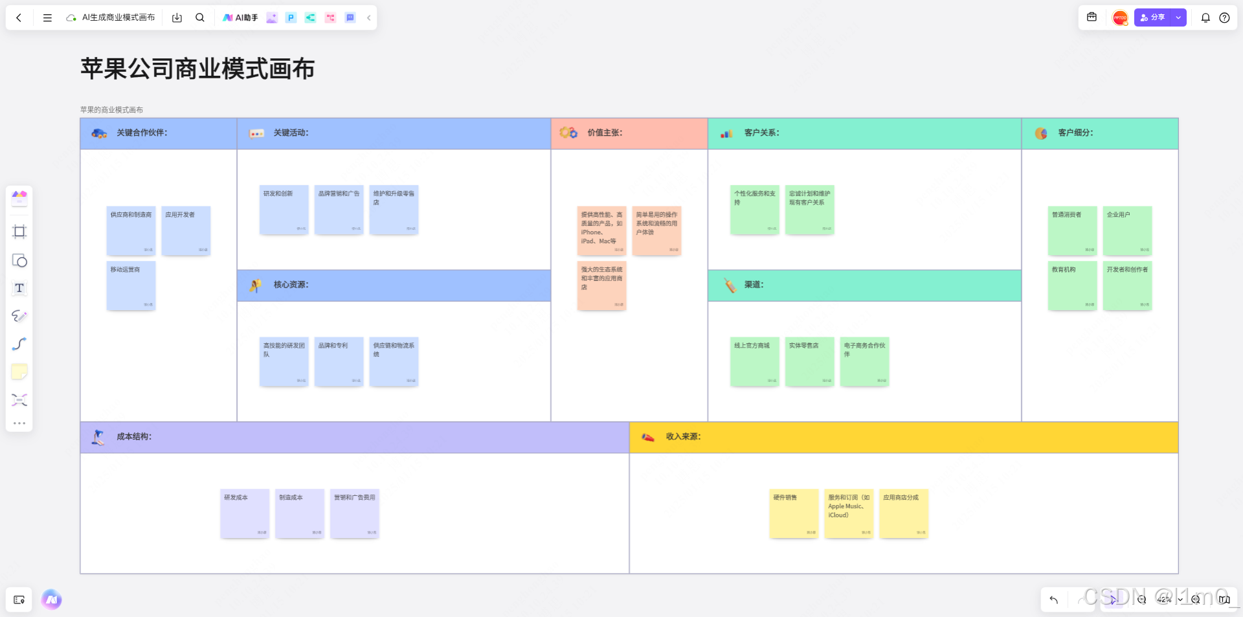Select the 制造成本 sticky note

coord(300,513)
